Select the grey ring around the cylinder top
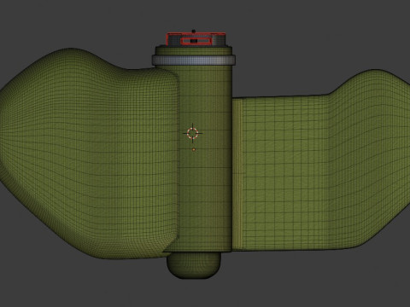Viewport: 410px width, 307px height. [x=194, y=61]
